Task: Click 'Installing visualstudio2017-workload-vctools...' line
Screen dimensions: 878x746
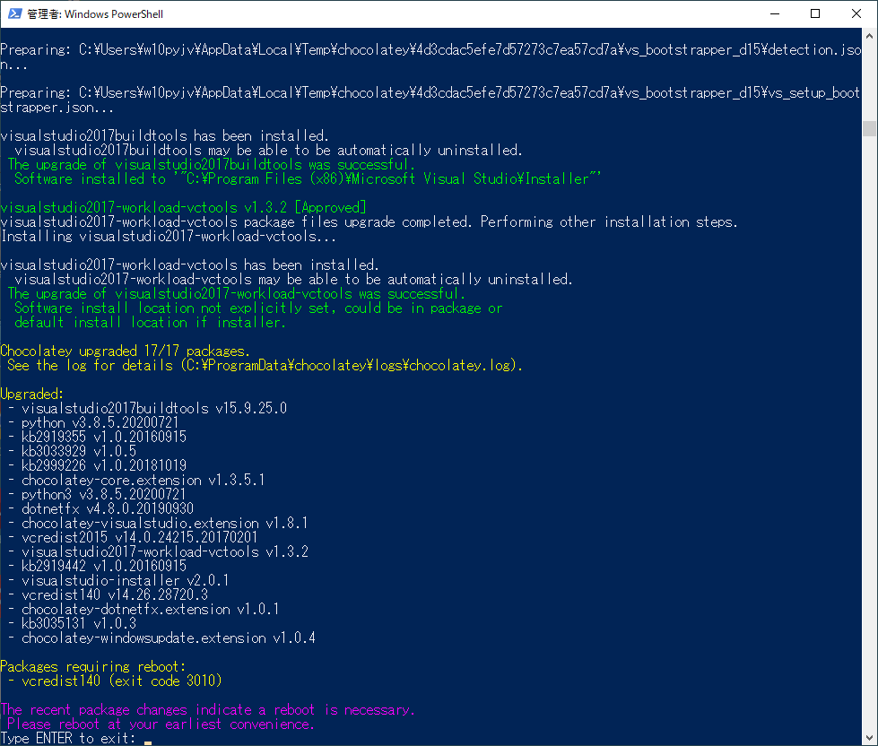Action: tap(168, 236)
